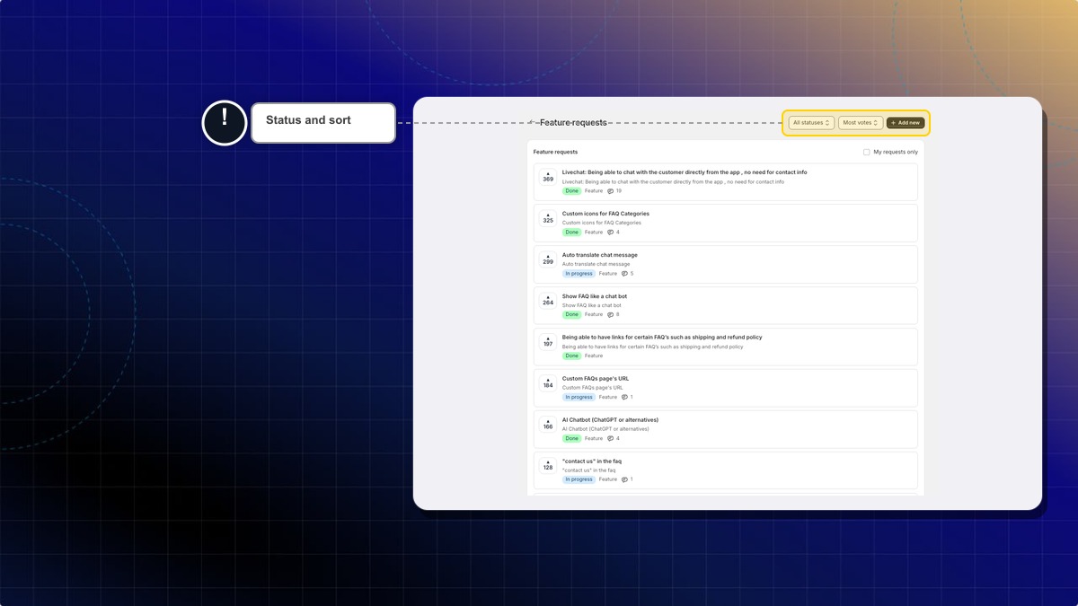Open the bold Show FAQ like a chat bot title
This screenshot has height=606, width=1078.
click(595, 296)
